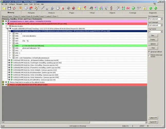
Task: Switch to the Coverage tab
Action: [x=133, y=13]
